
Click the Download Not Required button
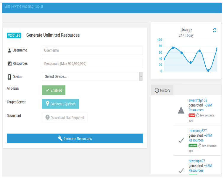pos(65,117)
